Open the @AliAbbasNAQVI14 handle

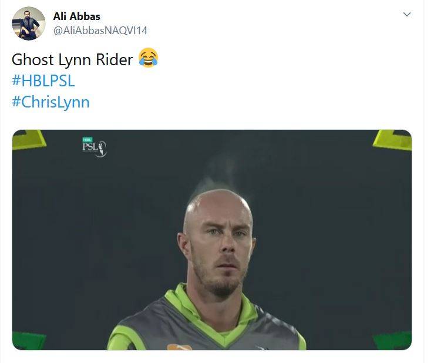coord(100,31)
